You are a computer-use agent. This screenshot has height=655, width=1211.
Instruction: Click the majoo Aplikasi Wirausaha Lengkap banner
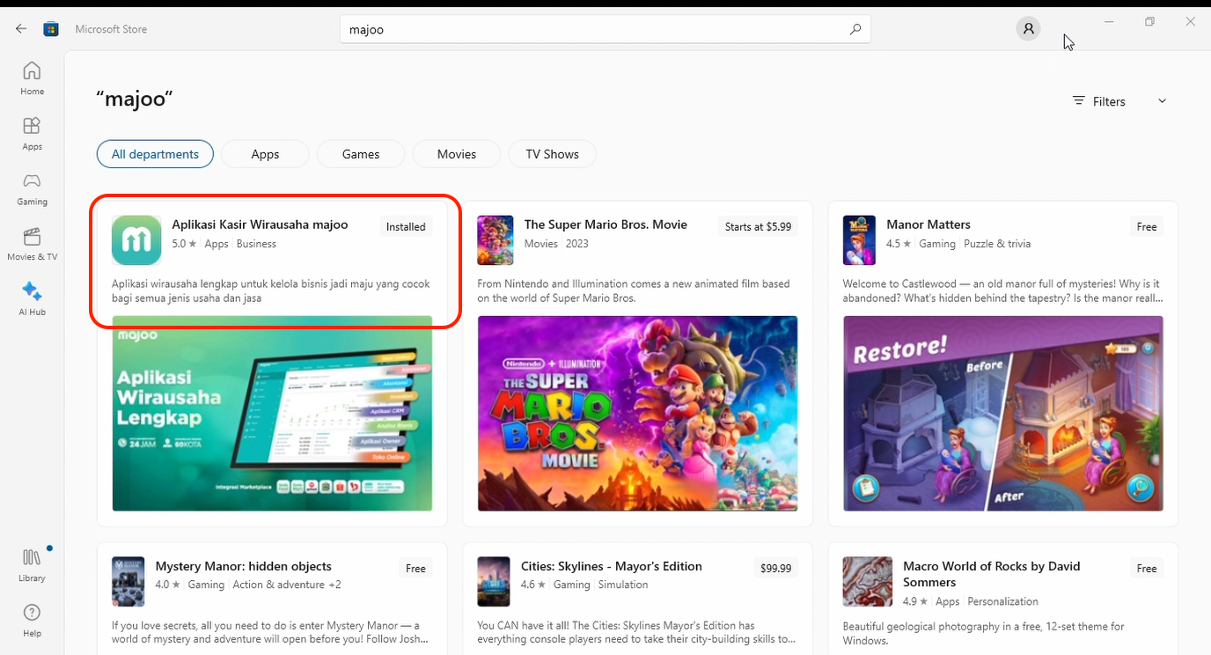[x=272, y=413]
